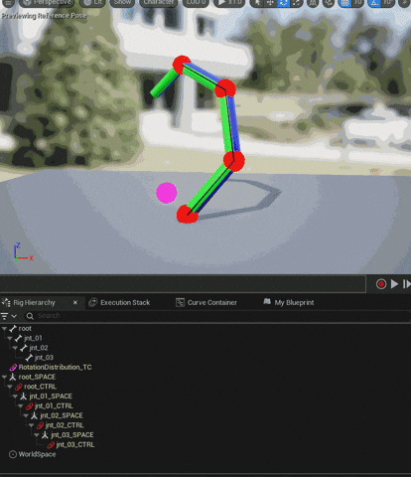Select the cursor select mode tool
Image resolution: width=411 pixels, height=477 pixels.
(x=257, y=3)
